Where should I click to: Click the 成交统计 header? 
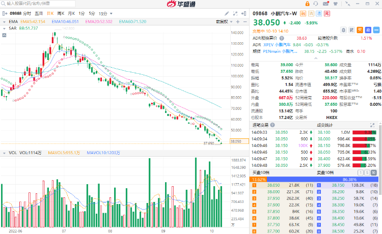coord(325,125)
